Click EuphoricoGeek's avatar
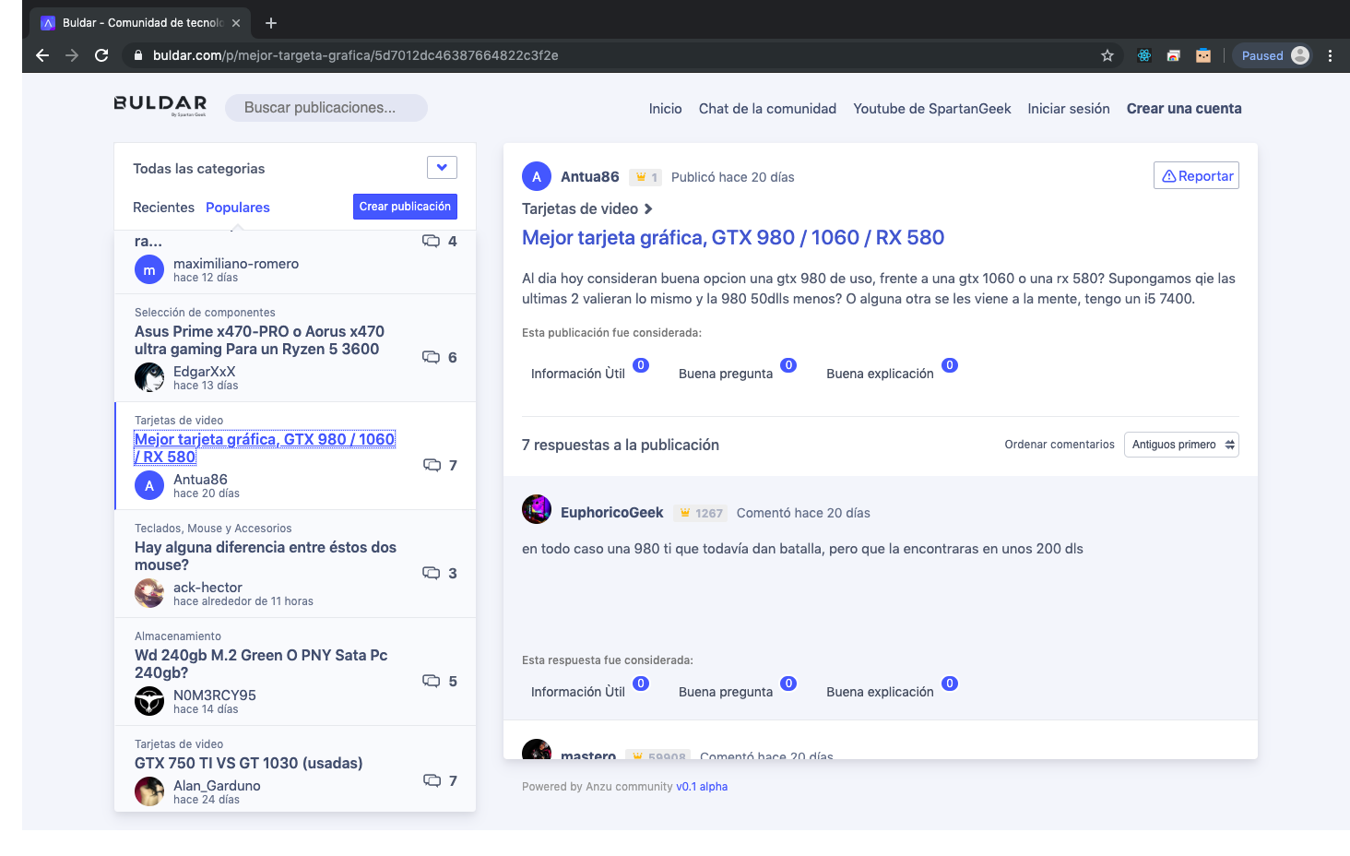Screen dimensions: 1350x856 537,509
